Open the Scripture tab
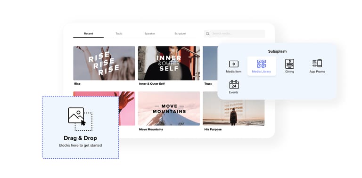The width and height of the screenshot is (362, 178). click(x=180, y=33)
